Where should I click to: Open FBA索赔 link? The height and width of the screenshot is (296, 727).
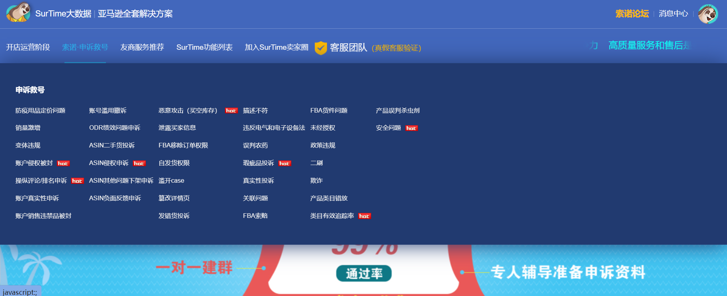click(255, 216)
